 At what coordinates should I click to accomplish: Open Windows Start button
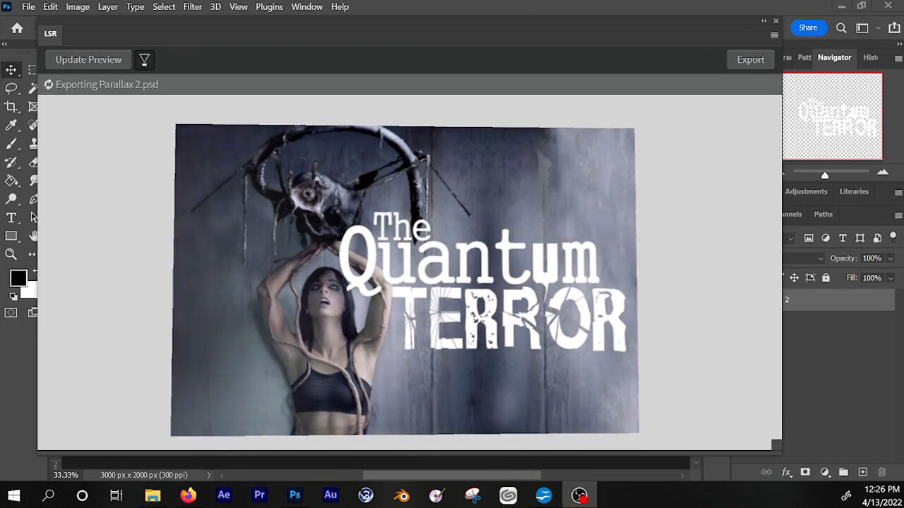point(13,495)
